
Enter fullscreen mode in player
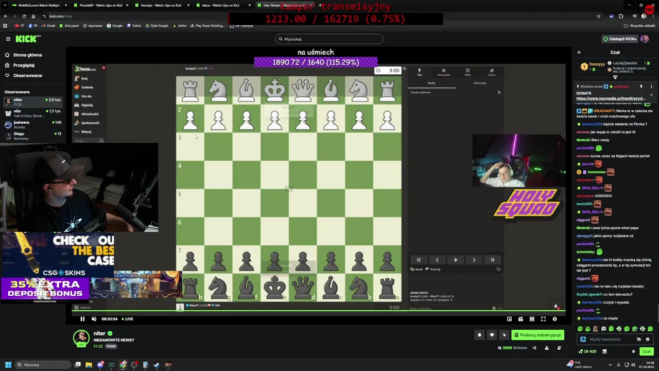[x=543, y=319]
